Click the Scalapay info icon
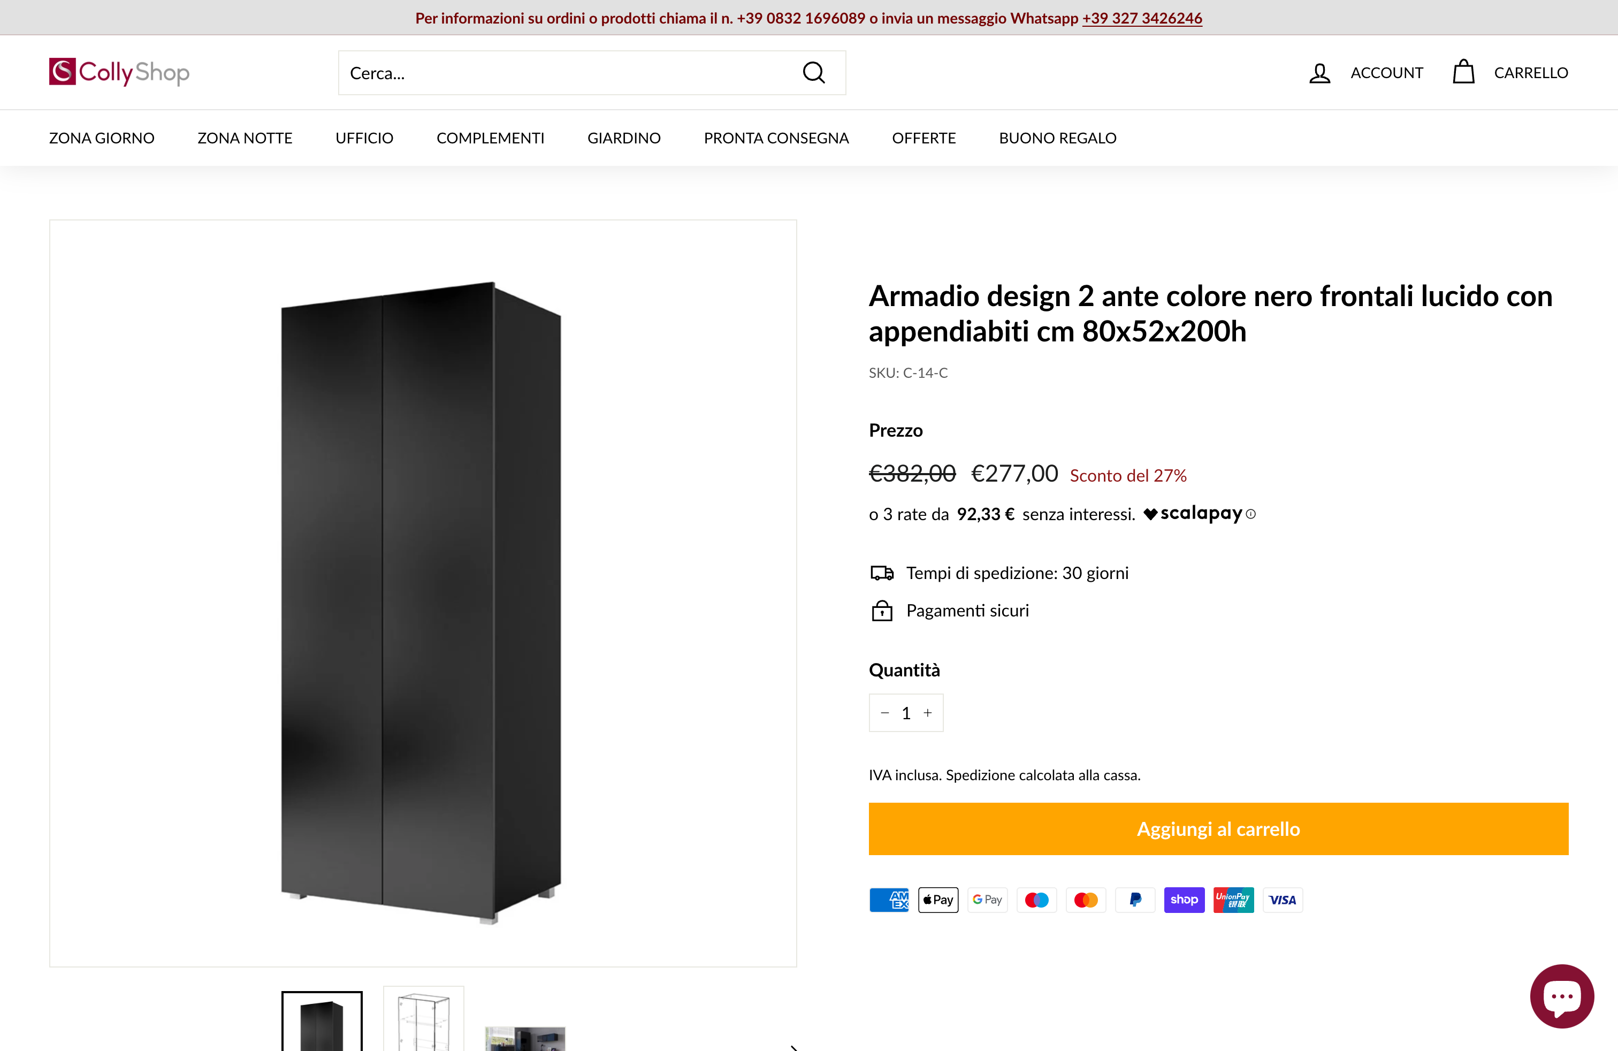Image resolution: width=1618 pixels, height=1051 pixels. click(x=1251, y=515)
